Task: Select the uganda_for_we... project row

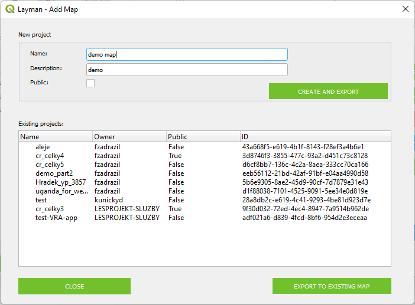Action: click(205, 191)
